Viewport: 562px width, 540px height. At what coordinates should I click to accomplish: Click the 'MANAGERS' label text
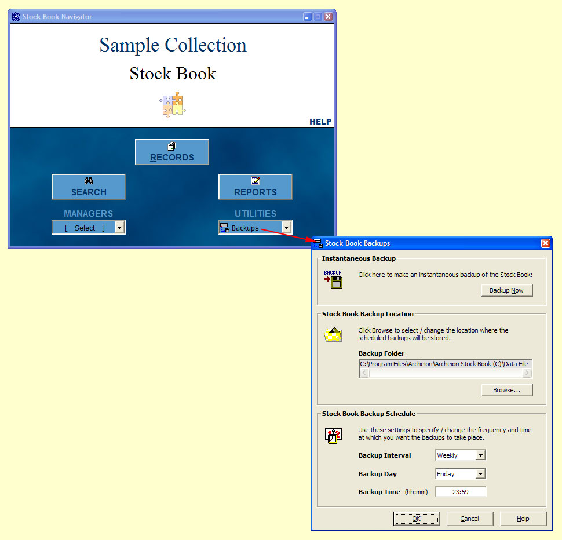point(88,214)
